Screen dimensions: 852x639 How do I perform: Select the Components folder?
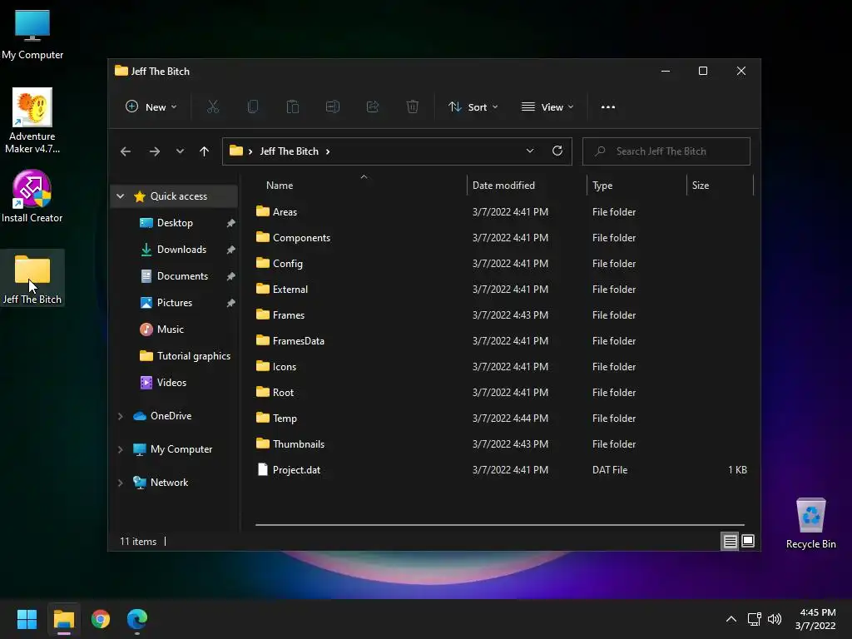tap(501, 237)
